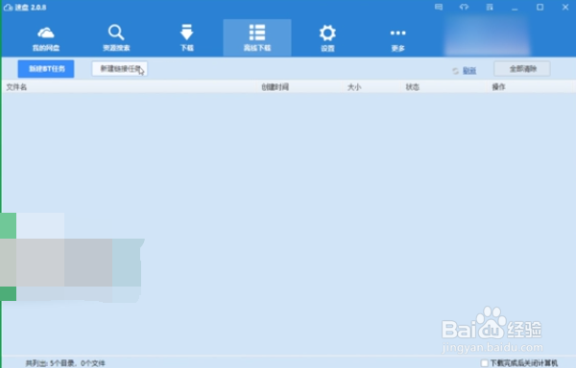Image resolution: width=576 pixels, height=368 pixels.
Task: Open the 我的网盘 cloud tab
Action: (x=45, y=38)
